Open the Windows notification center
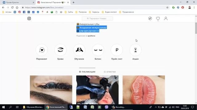Image resolution: width=197 pixels, height=110 pixels. 192,107
